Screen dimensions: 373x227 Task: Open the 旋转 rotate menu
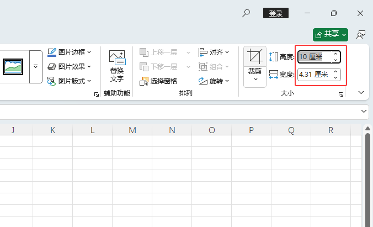click(x=214, y=81)
